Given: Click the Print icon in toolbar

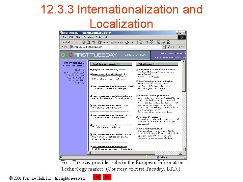Looking at the screenshot, I should 146,42.
